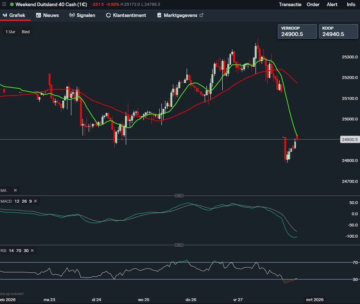
Task: Open RSI 14 70 30 settings label
Action: pos(14,251)
